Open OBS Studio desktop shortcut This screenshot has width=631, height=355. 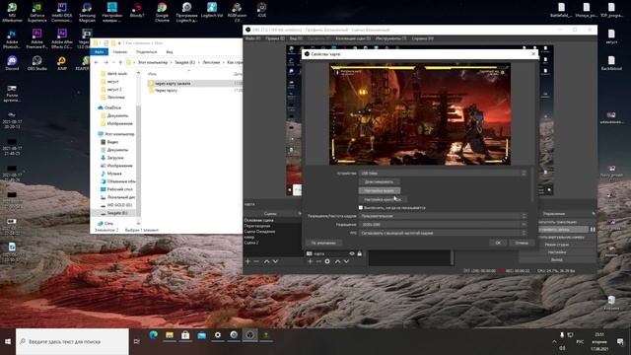37,63
